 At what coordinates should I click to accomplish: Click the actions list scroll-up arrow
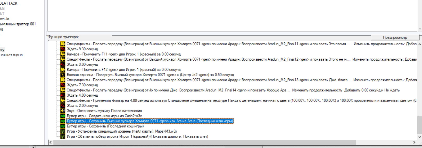click(x=419, y=44)
